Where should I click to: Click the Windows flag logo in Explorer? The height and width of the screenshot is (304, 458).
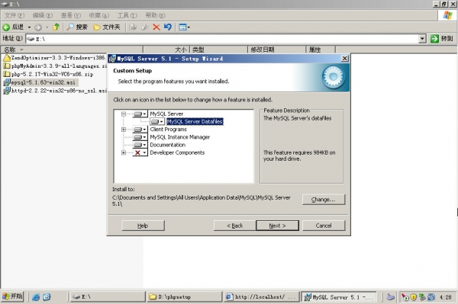(x=447, y=15)
